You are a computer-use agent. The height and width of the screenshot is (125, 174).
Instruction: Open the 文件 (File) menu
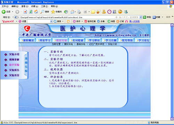click(5, 6)
